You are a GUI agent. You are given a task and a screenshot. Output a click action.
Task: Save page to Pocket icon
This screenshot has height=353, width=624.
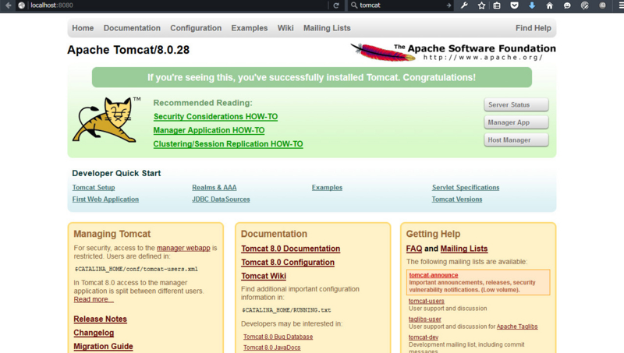(x=515, y=5)
